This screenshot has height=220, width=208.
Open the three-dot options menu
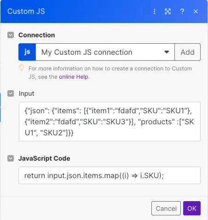[155, 12]
